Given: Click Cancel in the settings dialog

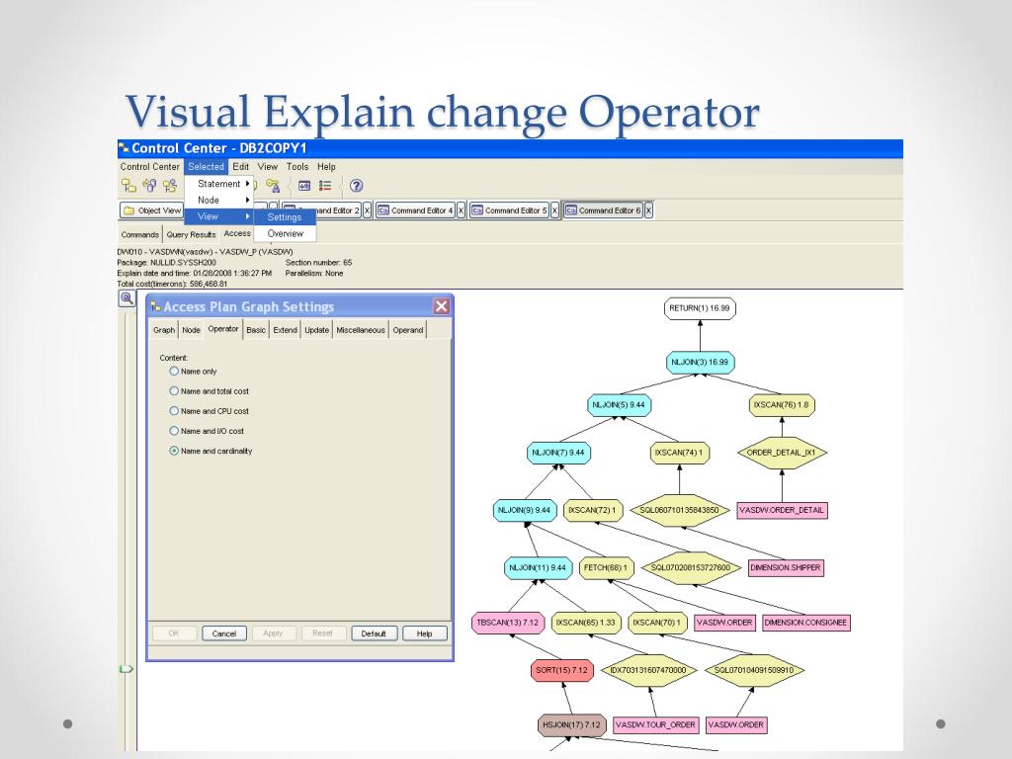Looking at the screenshot, I should coord(224,633).
